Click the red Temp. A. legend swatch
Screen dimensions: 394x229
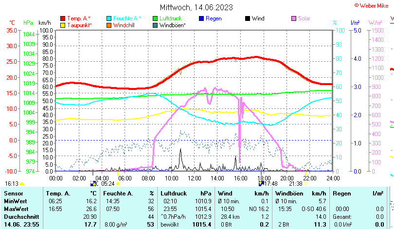(x=63, y=18)
